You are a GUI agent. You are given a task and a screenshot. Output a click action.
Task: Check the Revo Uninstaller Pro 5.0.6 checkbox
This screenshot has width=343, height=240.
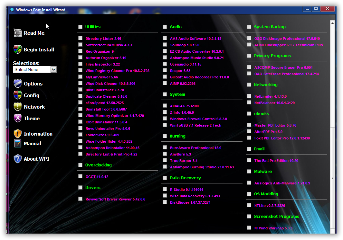click(x=80, y=128)
